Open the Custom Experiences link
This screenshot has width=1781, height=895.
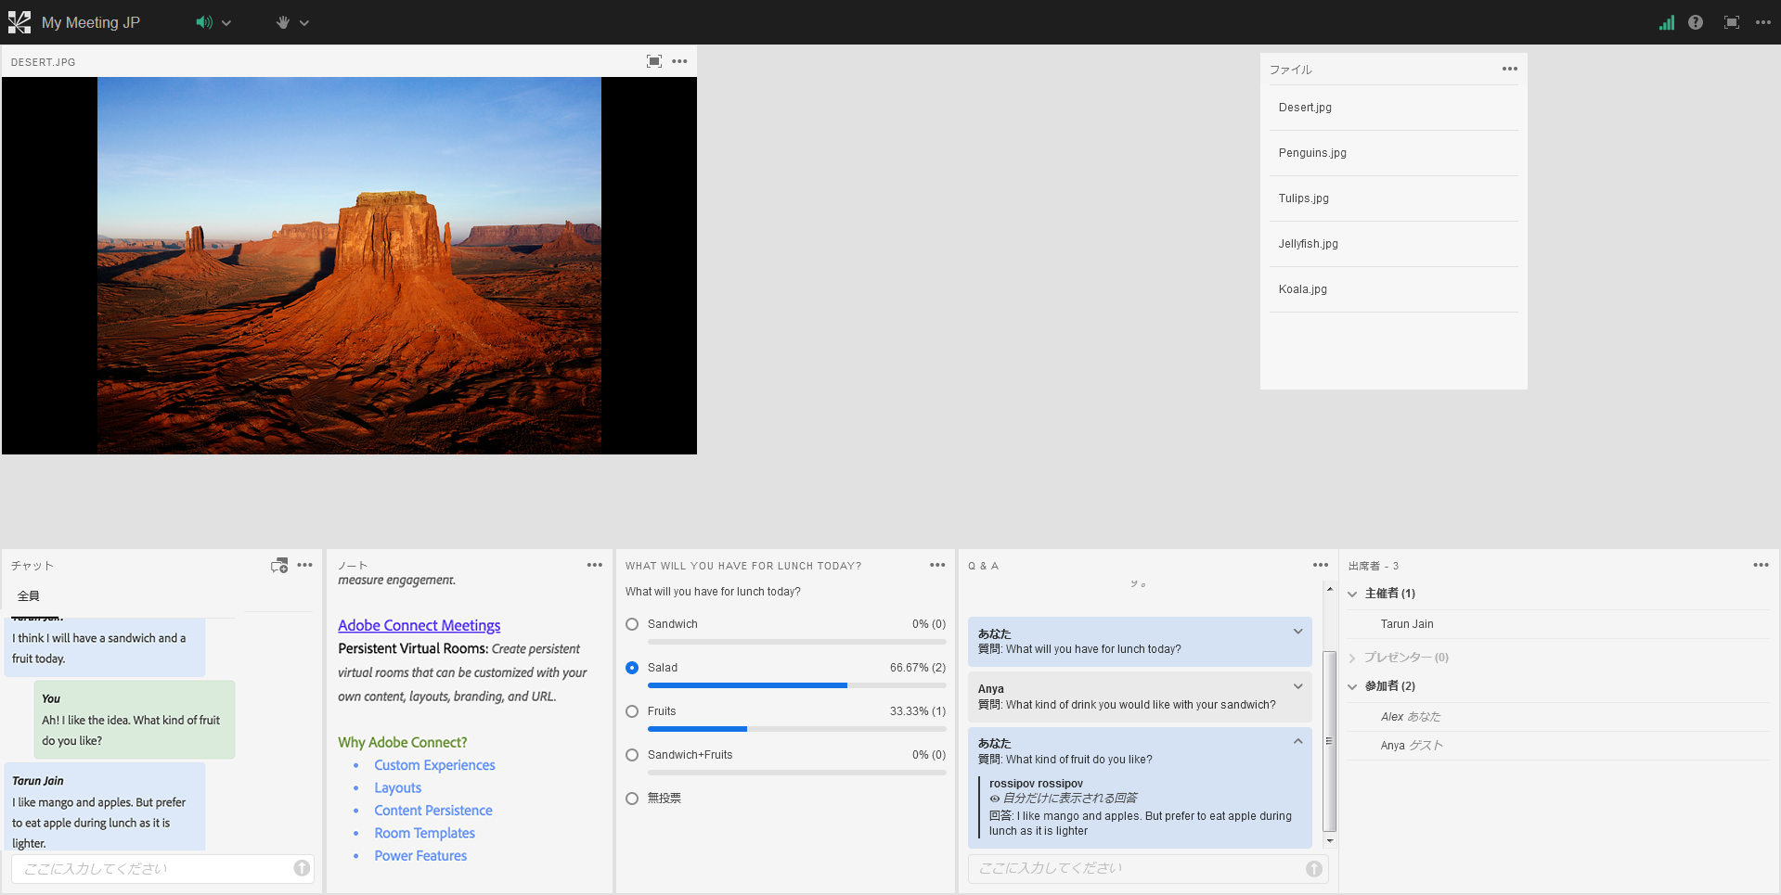pyautogui.click(x=434, y=765)
